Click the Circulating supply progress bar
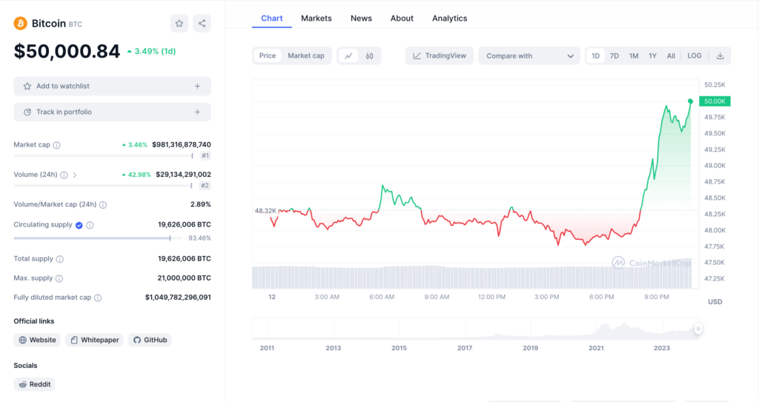Viewport: 759px width, 402px height. click(97, 238)
